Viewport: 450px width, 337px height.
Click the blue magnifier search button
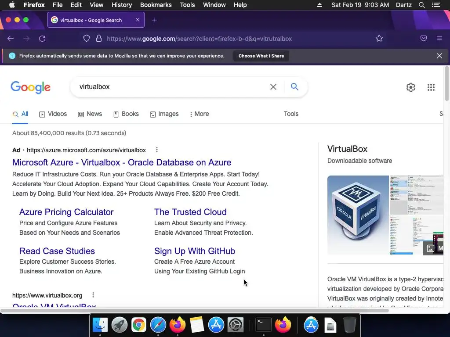[294, 86]
